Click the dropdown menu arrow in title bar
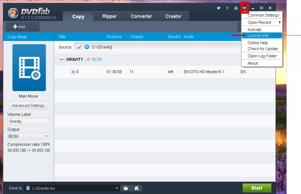This screenshot has height=194, width=301. pos(244,8)
